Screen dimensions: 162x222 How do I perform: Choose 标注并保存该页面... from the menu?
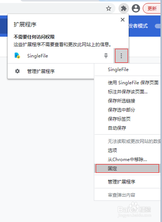click(128, 92)
